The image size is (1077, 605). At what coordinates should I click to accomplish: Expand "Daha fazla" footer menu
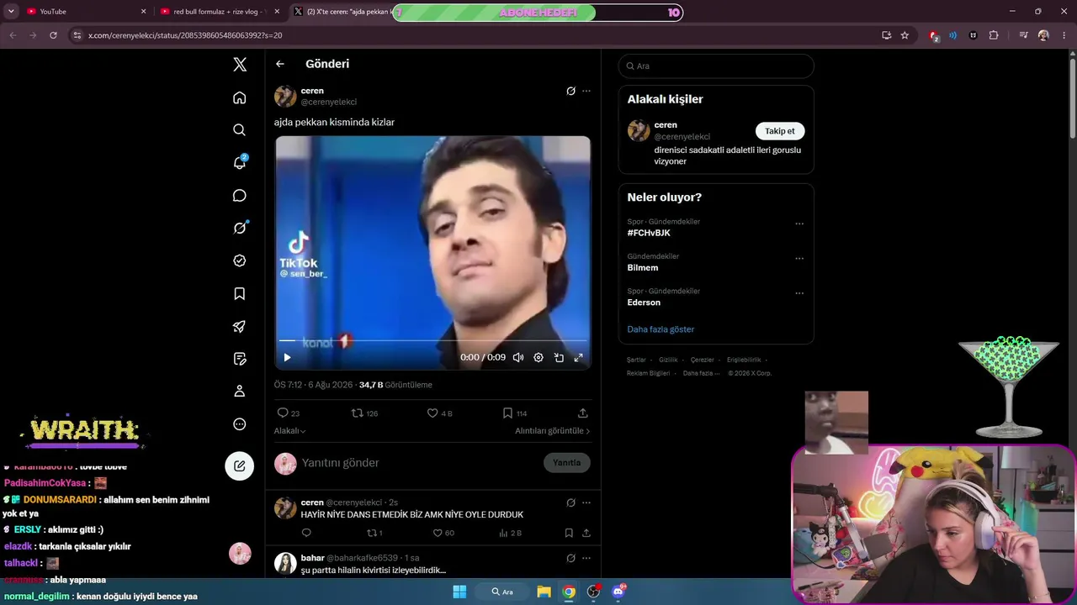701,373
